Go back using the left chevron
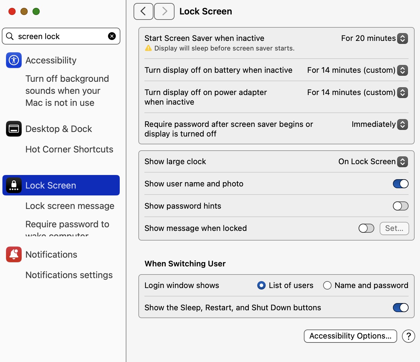 (143, 11)
